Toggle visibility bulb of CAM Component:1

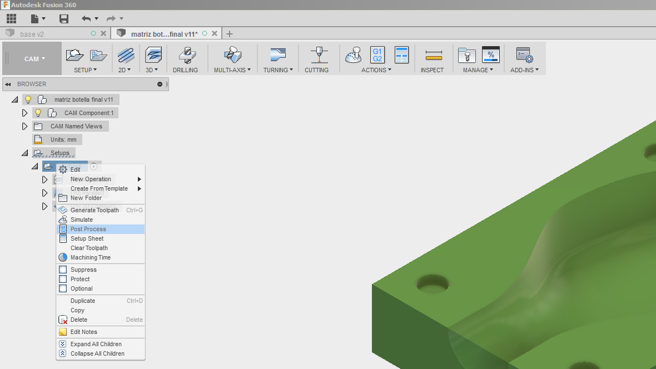38,113
